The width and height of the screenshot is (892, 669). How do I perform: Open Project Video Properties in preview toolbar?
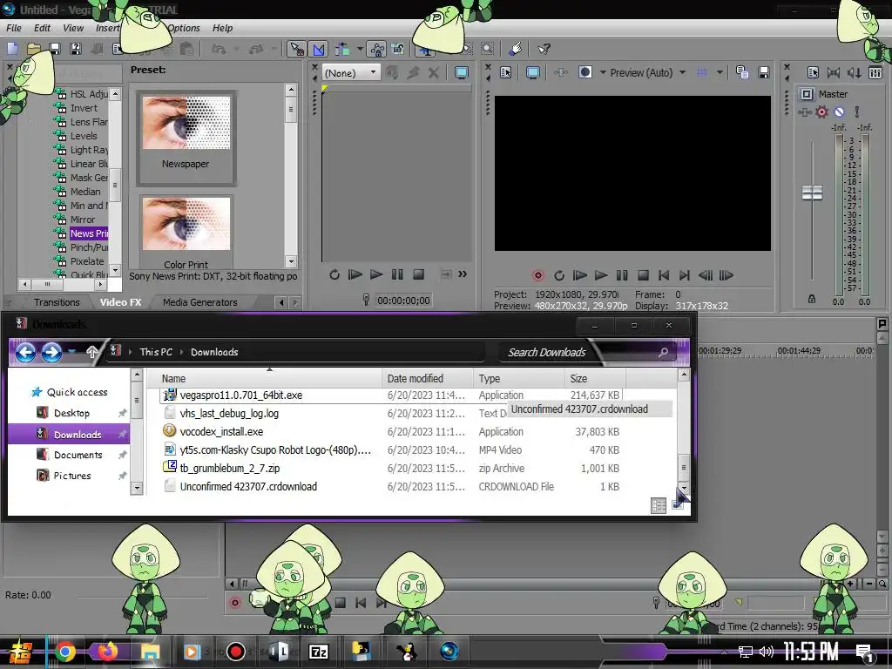pos(506,72)
